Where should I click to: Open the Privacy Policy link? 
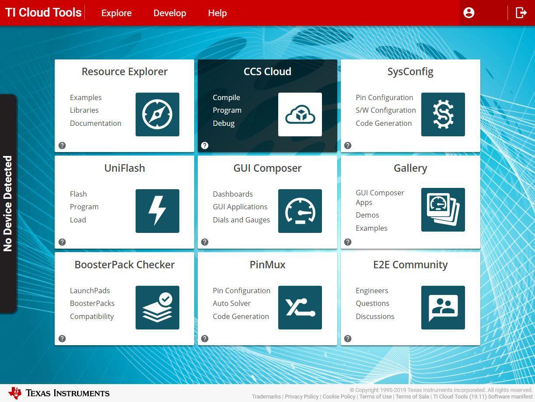[x=302, y=397]
